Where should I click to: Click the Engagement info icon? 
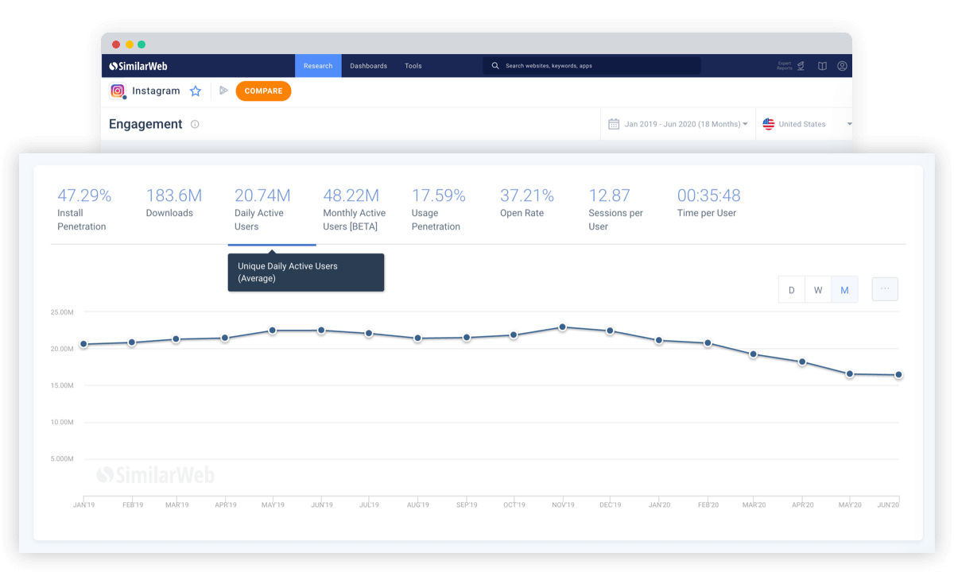click(195, 124)
